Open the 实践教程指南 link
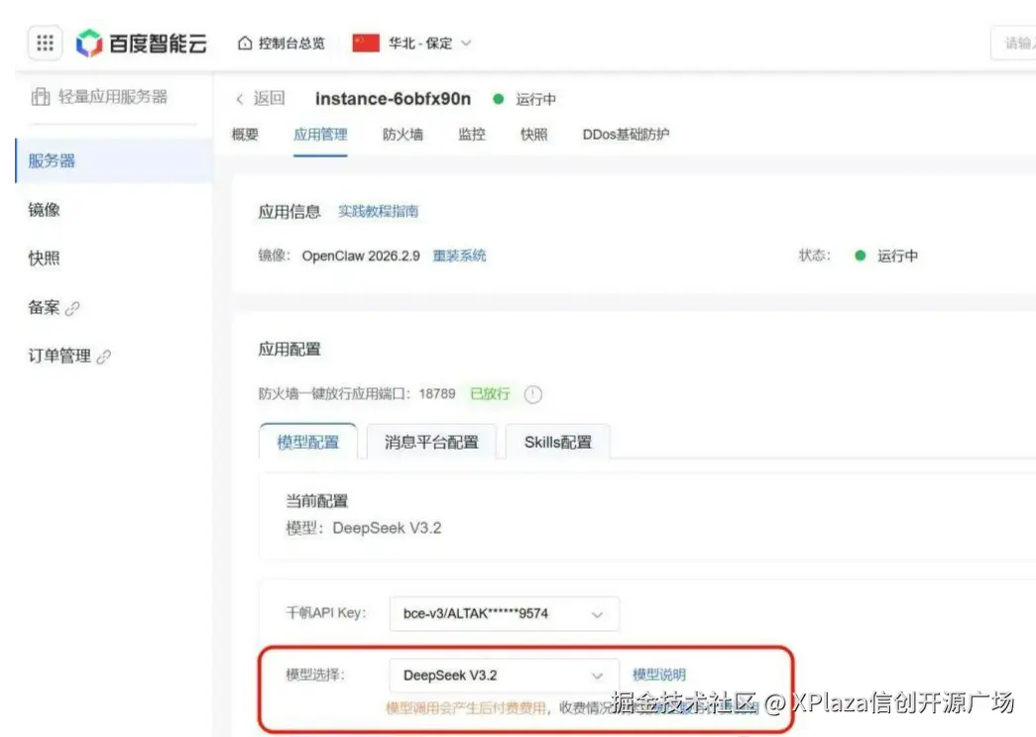The image size is (1036, 737). click(x=378, y=211)
